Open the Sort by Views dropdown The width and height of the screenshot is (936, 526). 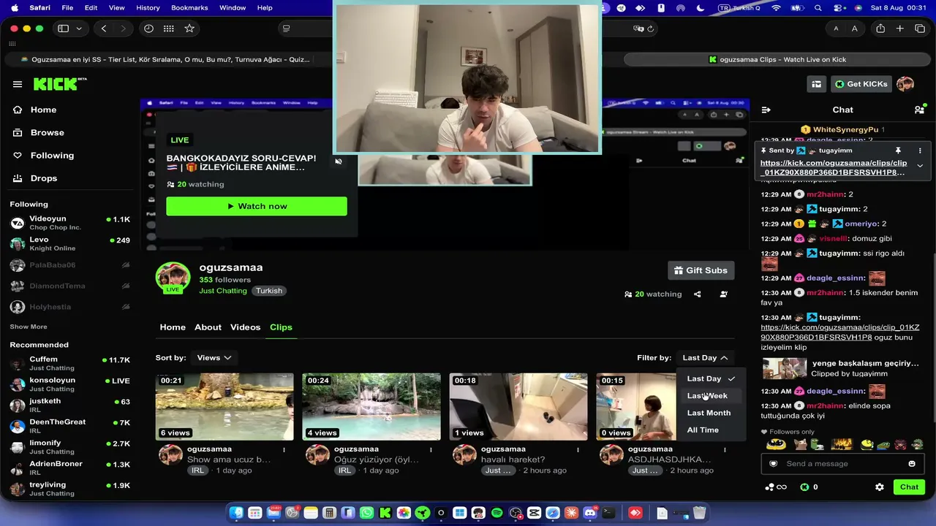pos(214,358)
